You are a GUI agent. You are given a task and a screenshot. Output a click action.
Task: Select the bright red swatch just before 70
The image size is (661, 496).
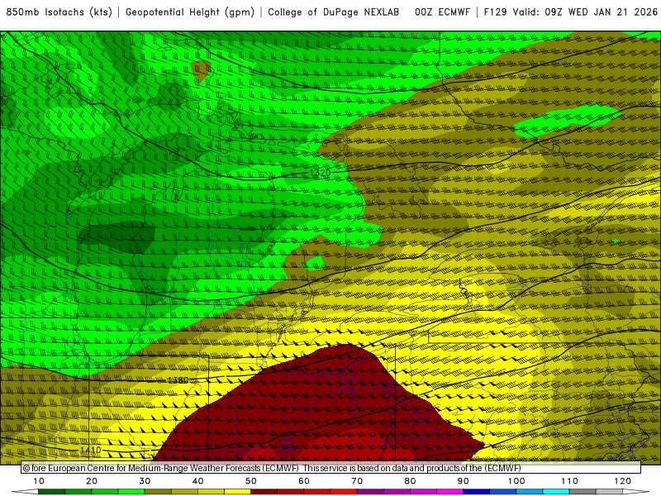[344, 492]
